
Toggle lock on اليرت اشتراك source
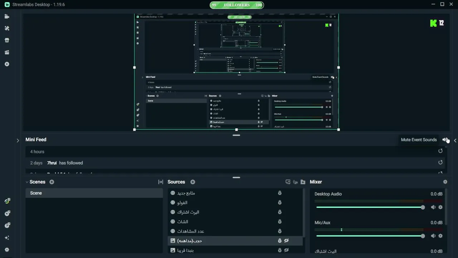tap(280, 212)
